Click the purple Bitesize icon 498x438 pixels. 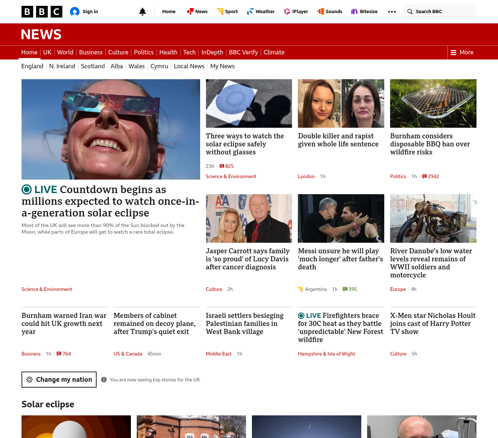[355, 12]
